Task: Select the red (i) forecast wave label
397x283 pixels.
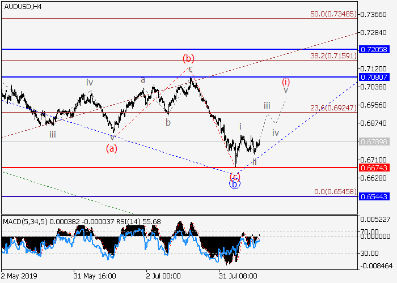Action: [286, 81]
